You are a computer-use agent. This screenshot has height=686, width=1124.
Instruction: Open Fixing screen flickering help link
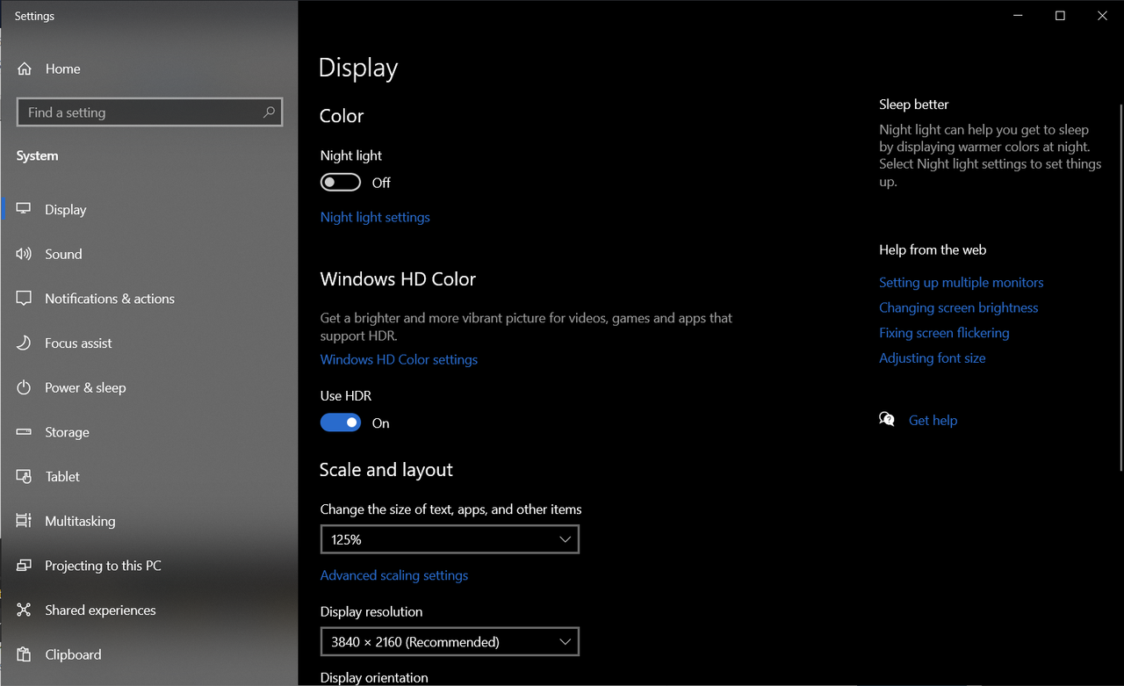(x=944, y=333)
